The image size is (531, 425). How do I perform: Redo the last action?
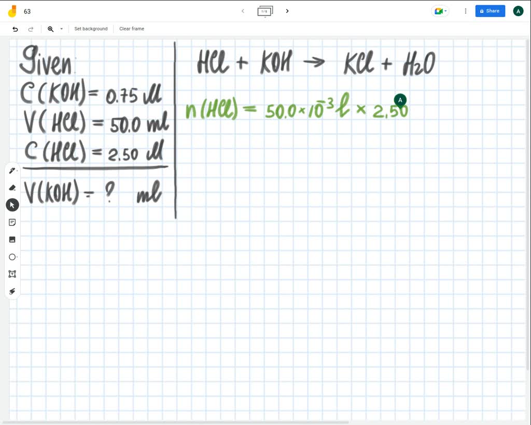coord(31,29)
